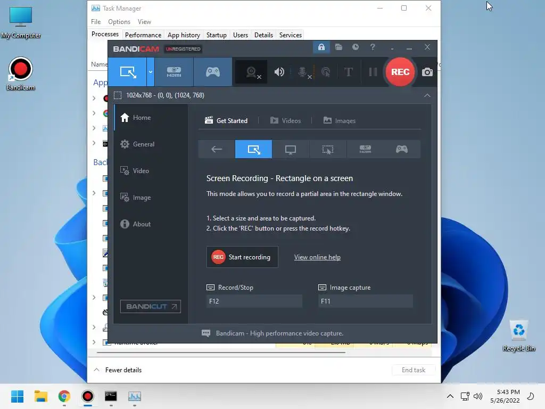Switch to Startup tab in Task Manager
Viewport: 545px width, 409px height.
[x=216, y=35]
